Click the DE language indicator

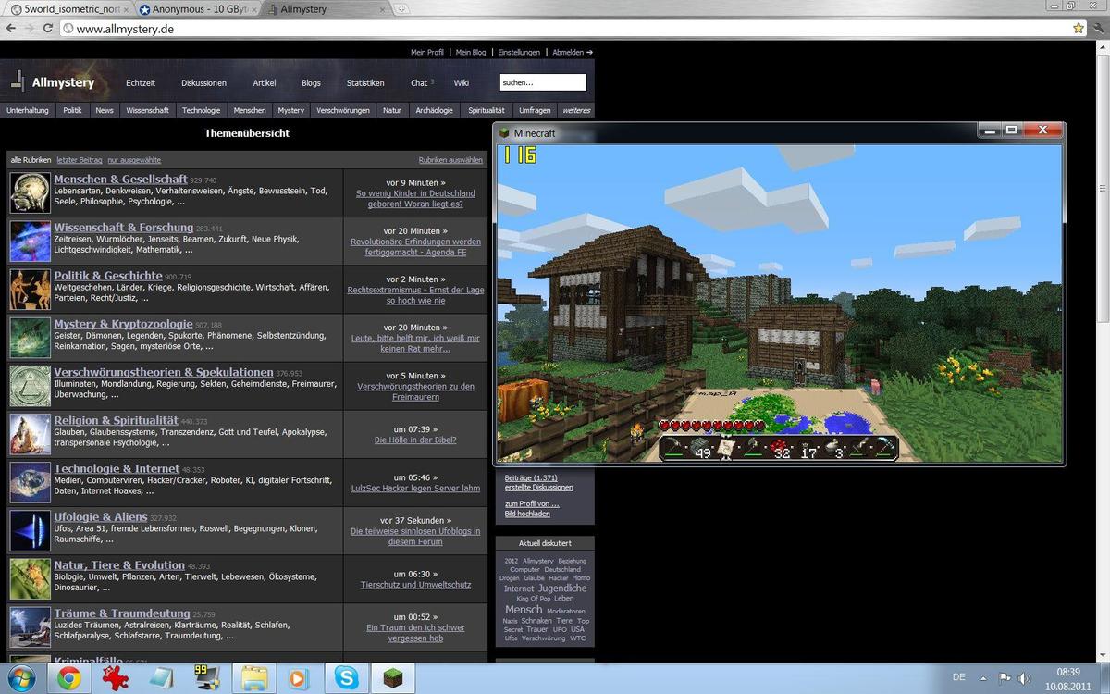click(959, 678)
